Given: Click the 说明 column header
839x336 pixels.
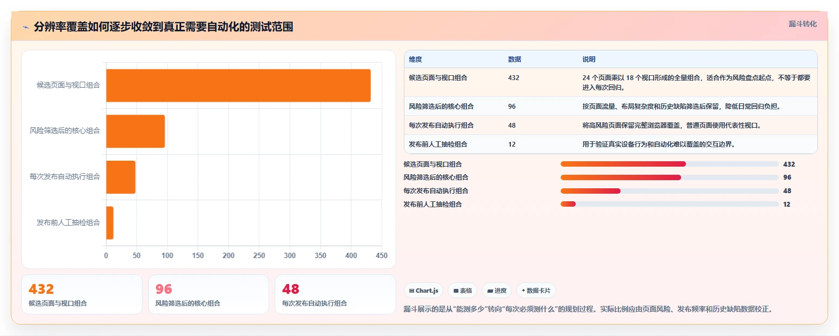Looking at the screenshot, I should point(589,59).
